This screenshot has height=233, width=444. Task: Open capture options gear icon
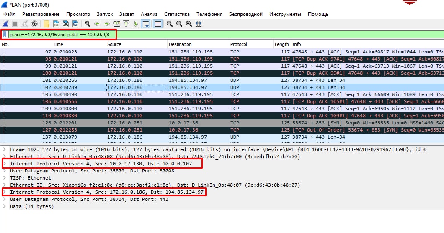[34, 24]
